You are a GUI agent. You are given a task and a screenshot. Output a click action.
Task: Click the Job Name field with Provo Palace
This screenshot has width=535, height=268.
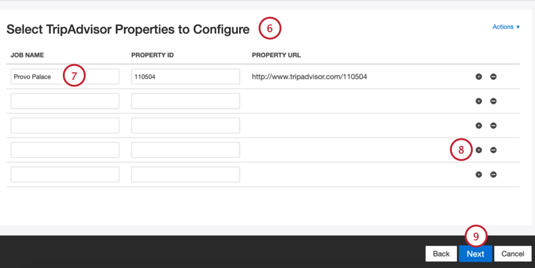pos(38,77)
